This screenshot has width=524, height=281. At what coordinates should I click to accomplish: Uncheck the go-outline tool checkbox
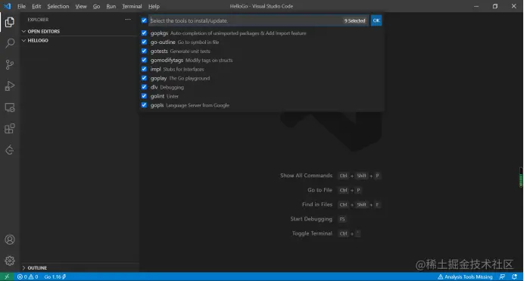pyautogui.click(x=144, y=42)
